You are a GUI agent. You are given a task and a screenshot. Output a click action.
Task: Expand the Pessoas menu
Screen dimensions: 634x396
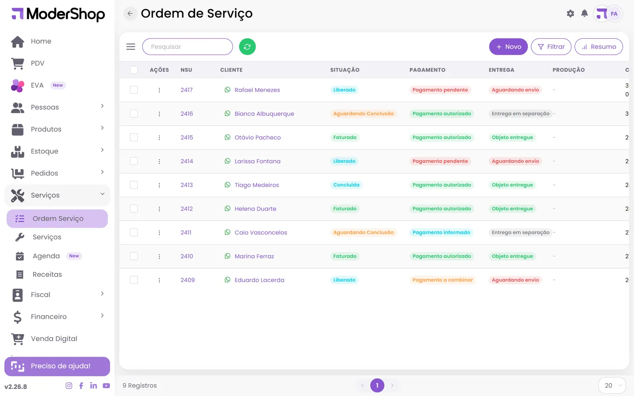(57, 107)
